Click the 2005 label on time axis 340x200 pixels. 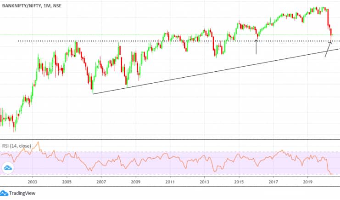tap(67, 182)
